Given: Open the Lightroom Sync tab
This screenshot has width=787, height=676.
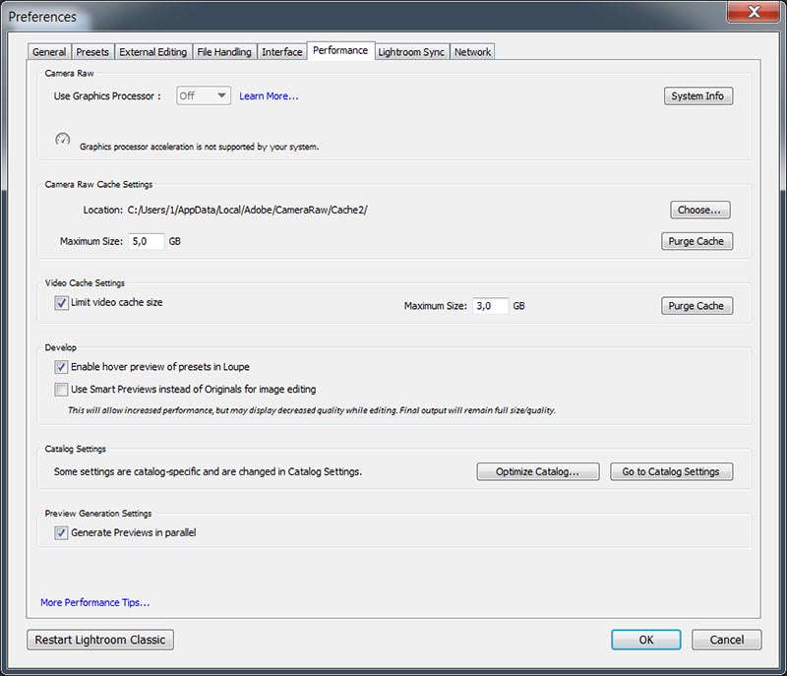Looking at the screenshot, I should (411, 52).
